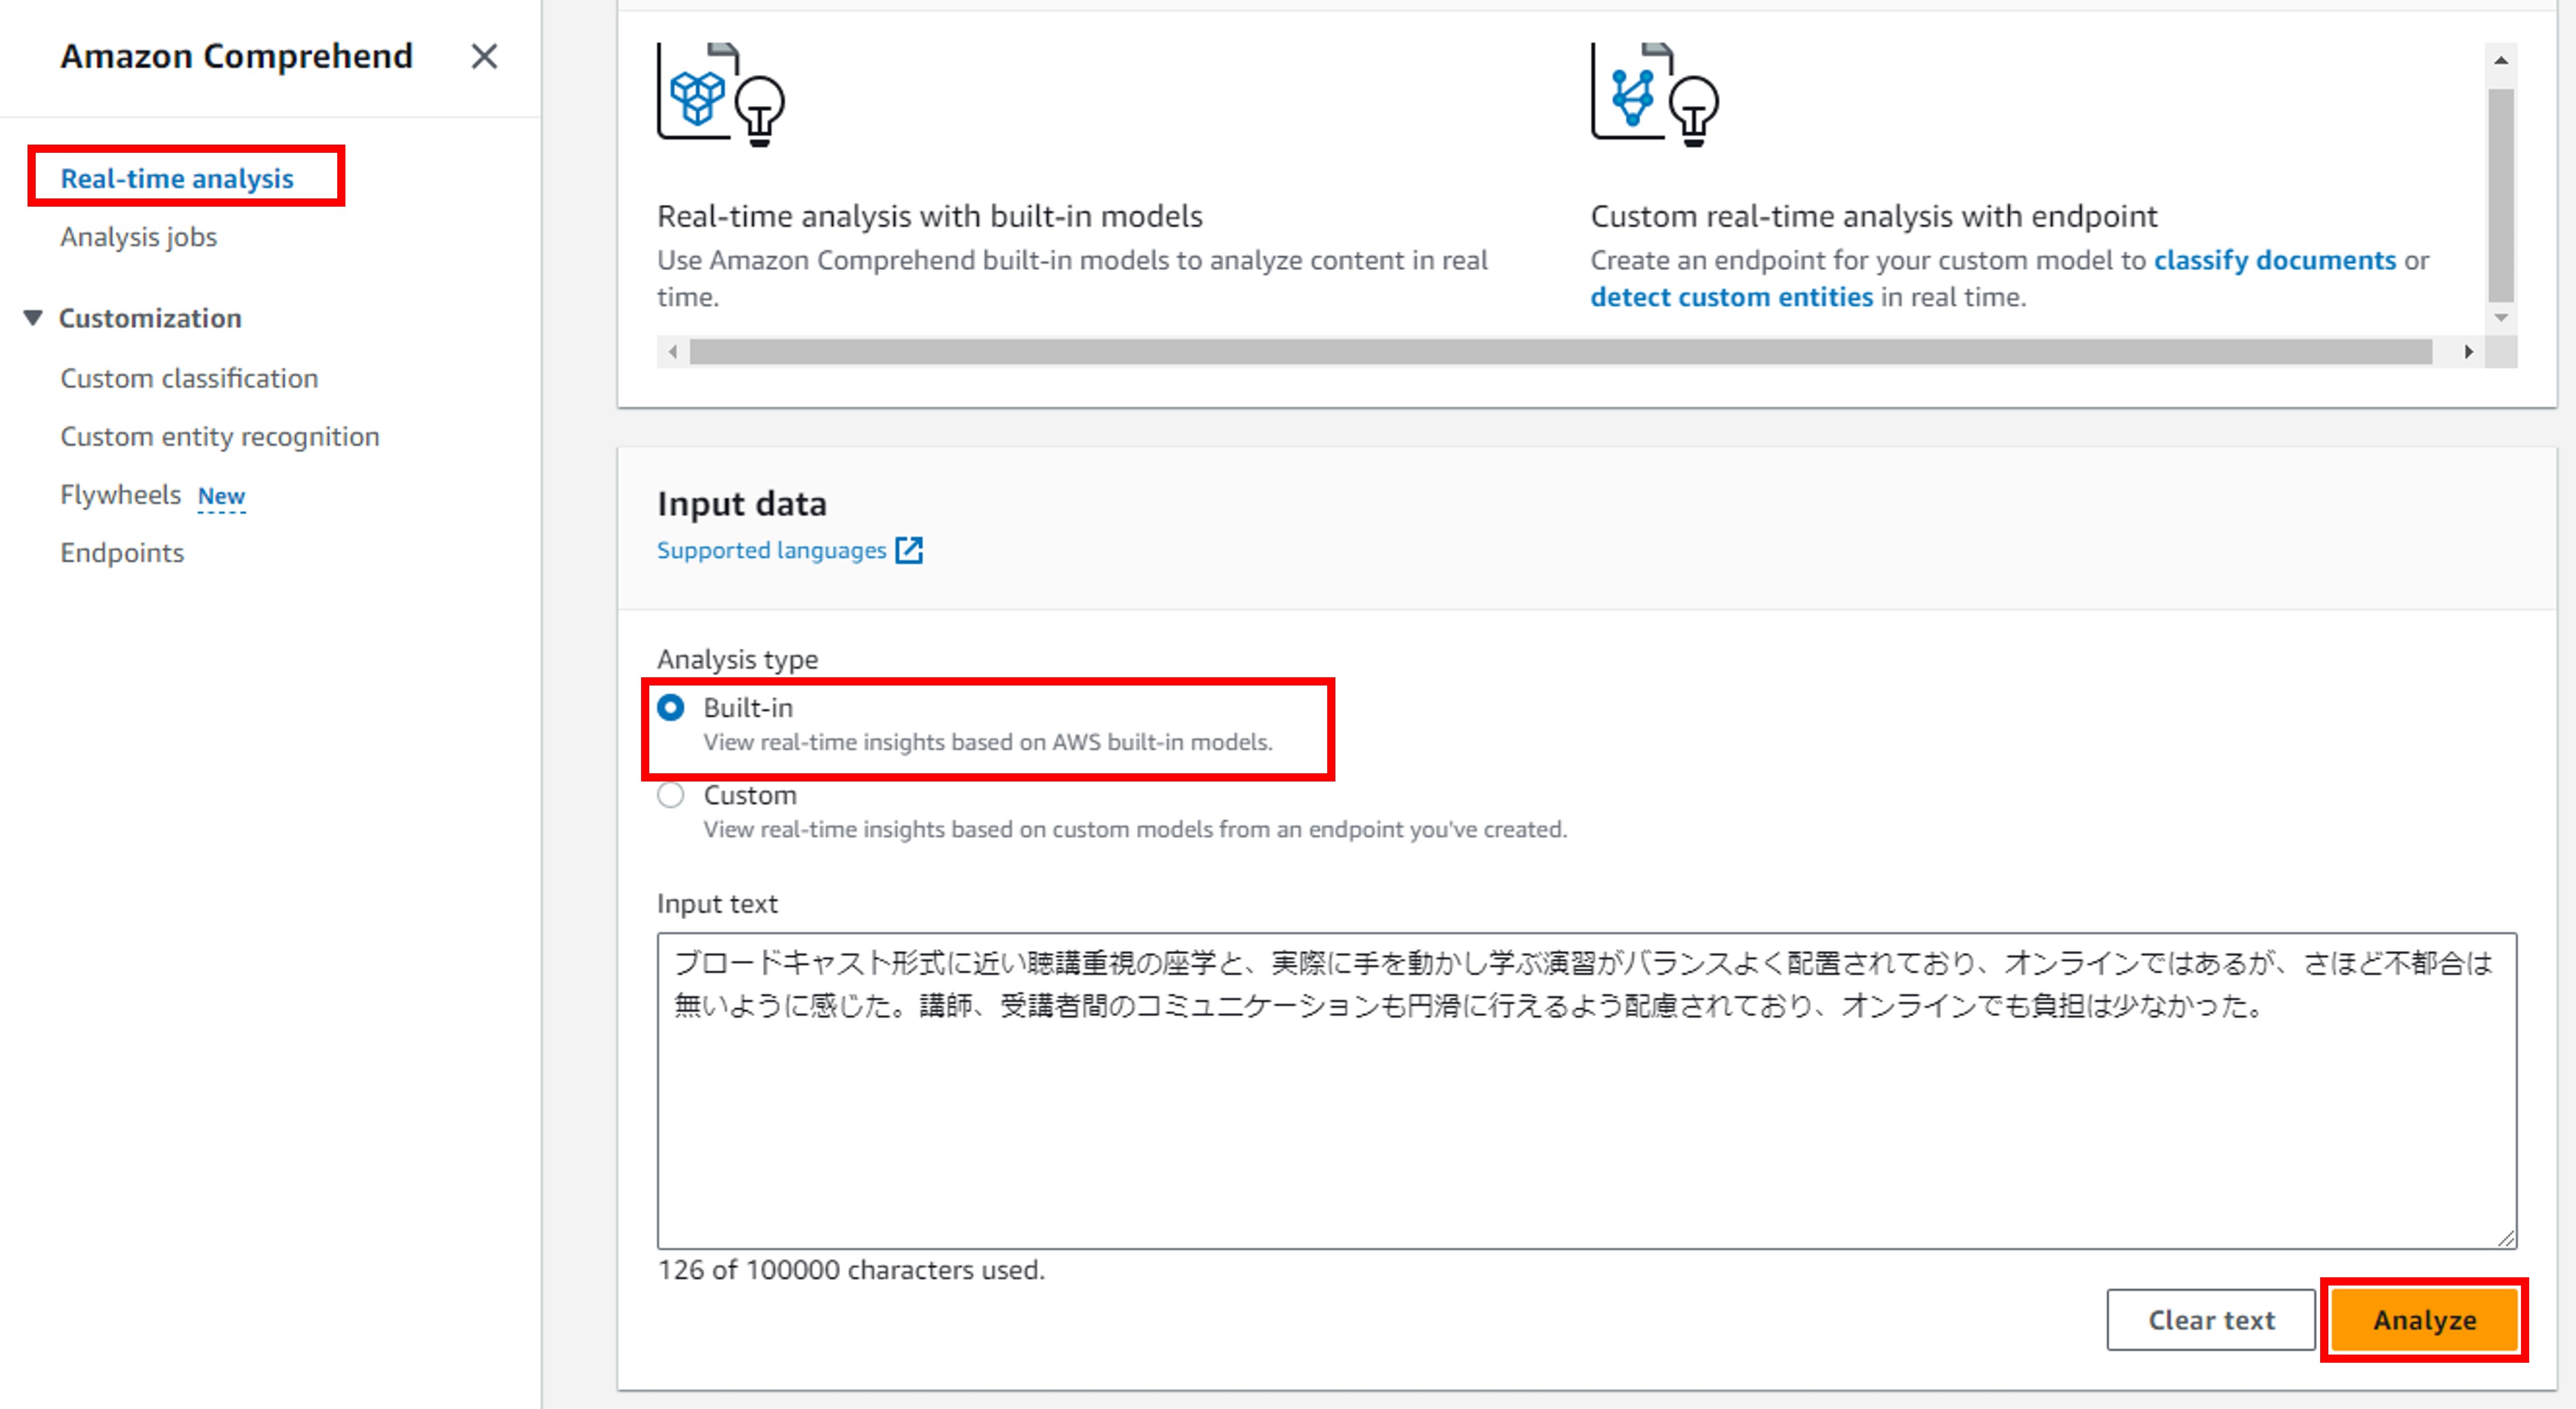Click the custom endpoint analysis icon
The width and height of the screenshot is (2576, 1409).
coord(1653,96)
